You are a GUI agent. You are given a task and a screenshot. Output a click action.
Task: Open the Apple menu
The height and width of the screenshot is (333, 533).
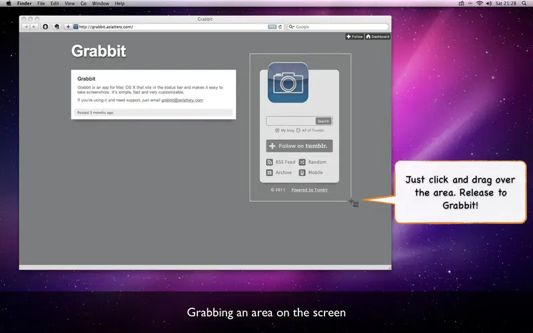(9, 3)
